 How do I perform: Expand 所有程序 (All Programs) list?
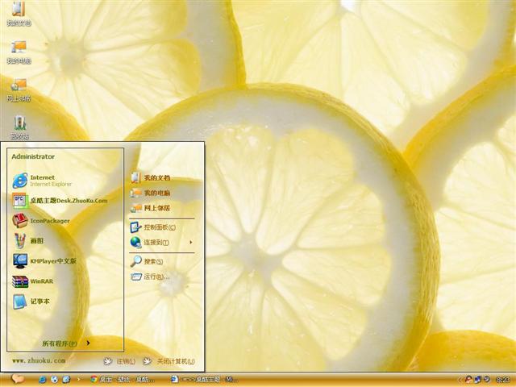point(64,343)
